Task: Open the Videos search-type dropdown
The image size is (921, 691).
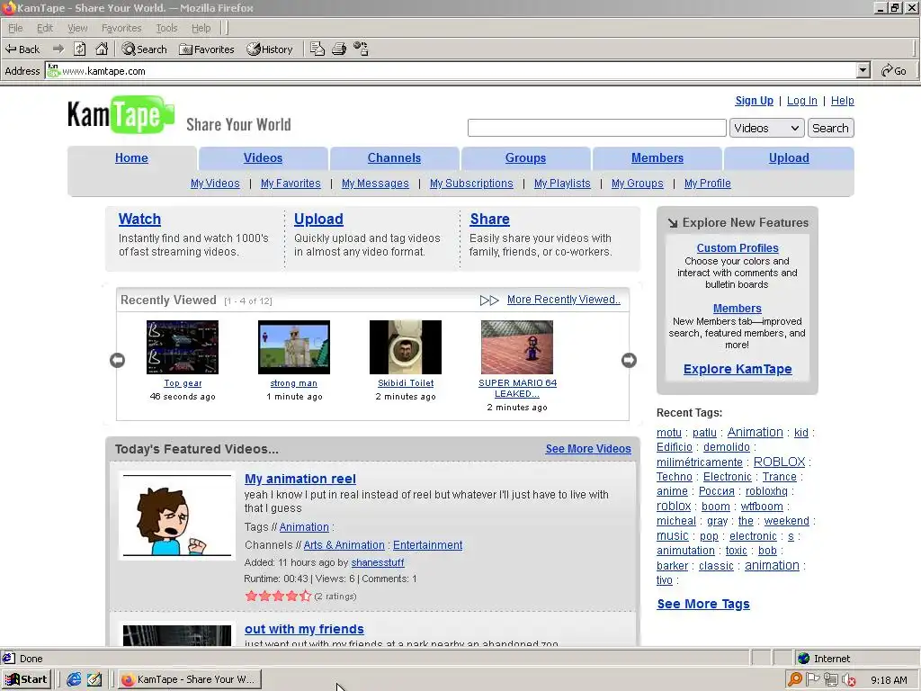Action: pyautogui.click(x=766, y=128)
